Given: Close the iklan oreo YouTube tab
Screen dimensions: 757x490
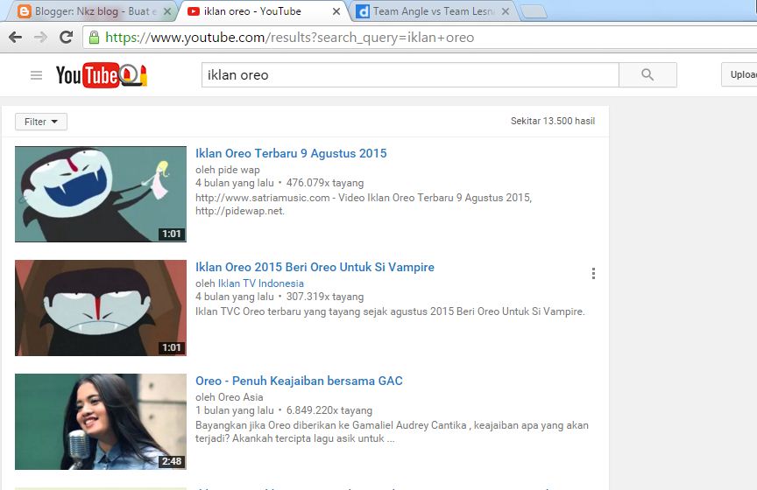Looking at the screenshot, I should 336,11.
